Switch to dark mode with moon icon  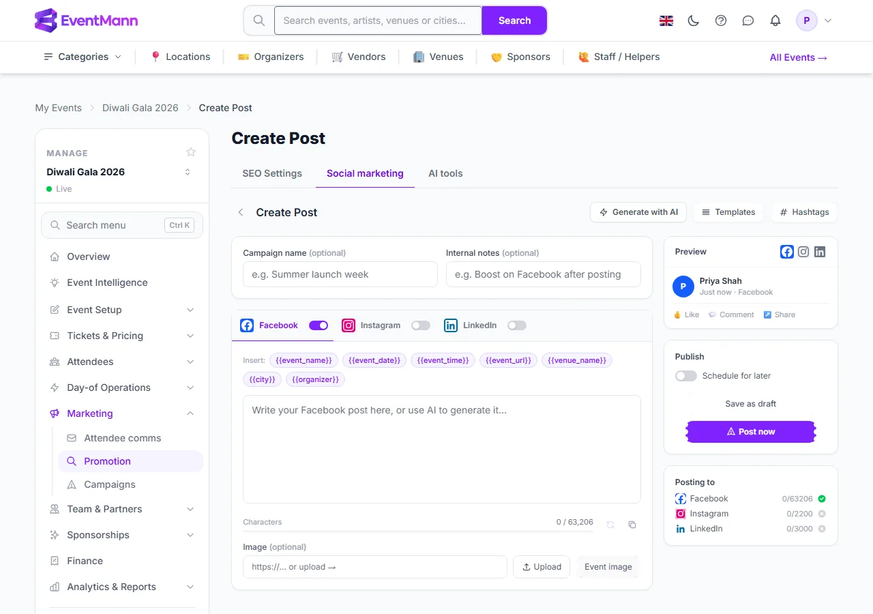tap(694, 20)
